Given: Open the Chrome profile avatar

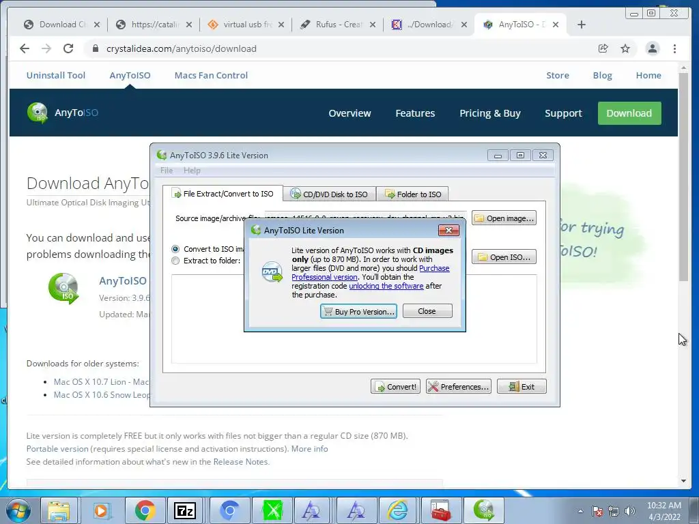Looking at the screenshot, I should [x=652, y=48].
